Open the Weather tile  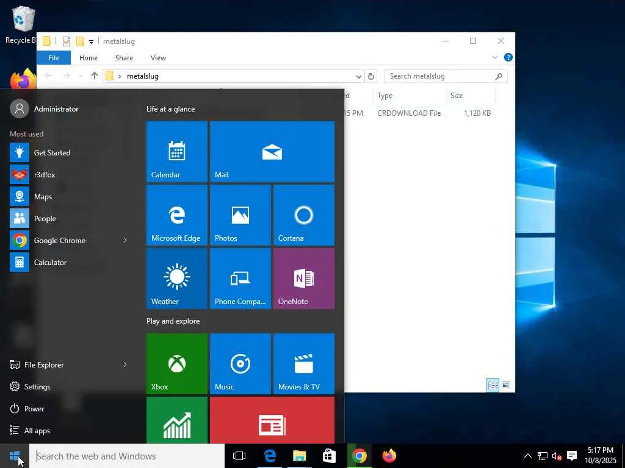pyautogui.click(x=177, y=278)
